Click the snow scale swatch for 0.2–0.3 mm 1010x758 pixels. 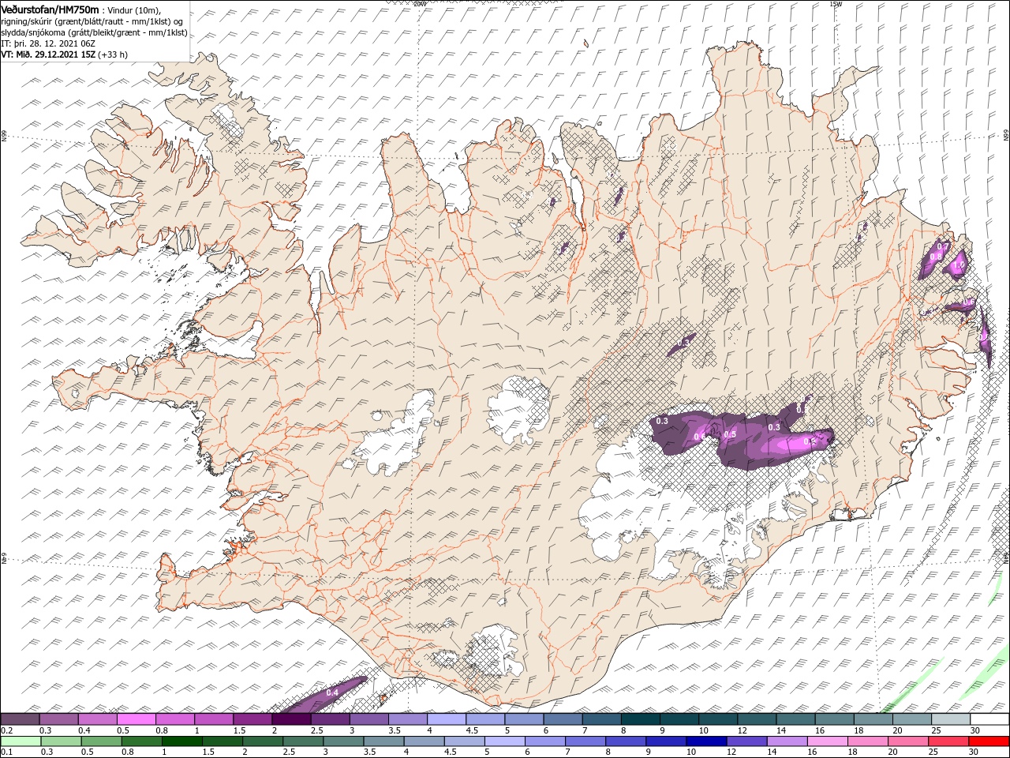coord(21,719)
